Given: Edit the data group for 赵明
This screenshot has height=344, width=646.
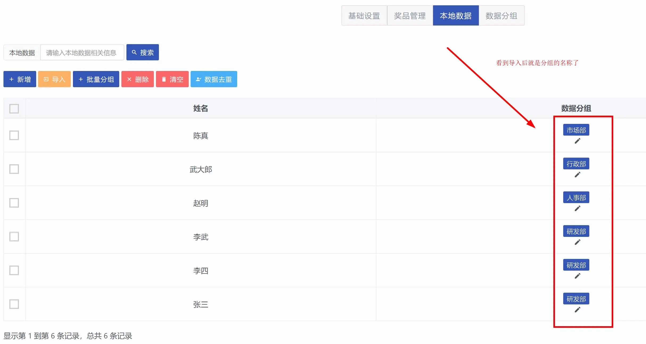Looking at the screenshot, I should [577, 208].
